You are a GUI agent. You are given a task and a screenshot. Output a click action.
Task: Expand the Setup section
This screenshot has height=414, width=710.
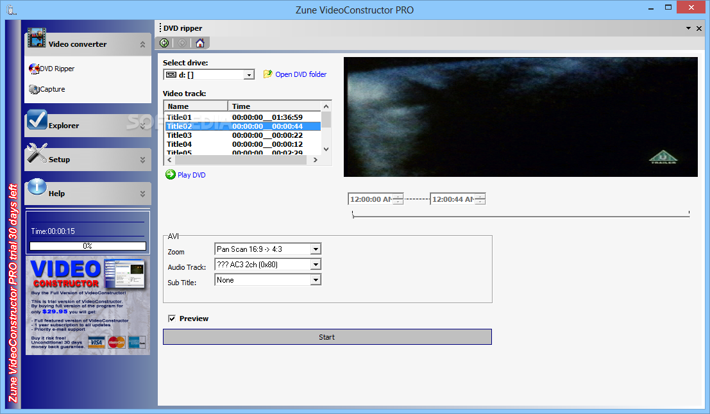[x=142, y=160]
